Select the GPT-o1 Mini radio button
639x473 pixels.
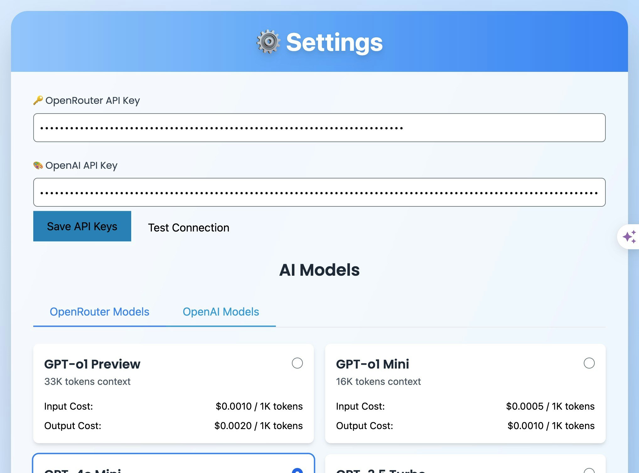coord(589,363)
